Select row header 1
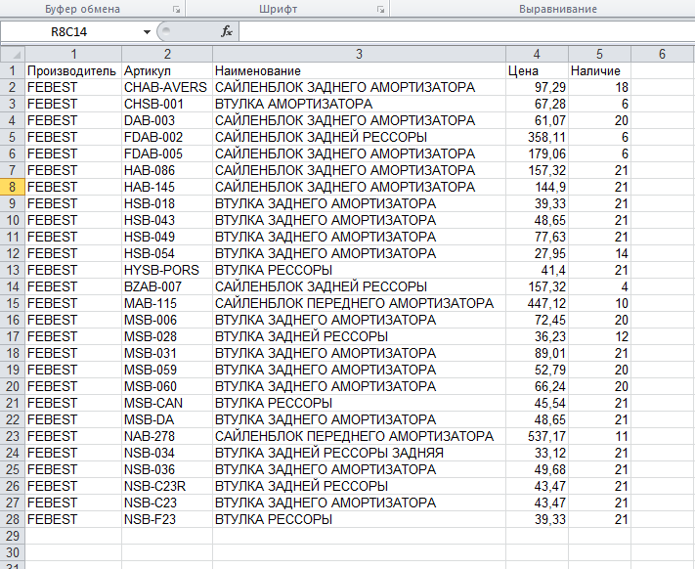 point(12,71)
